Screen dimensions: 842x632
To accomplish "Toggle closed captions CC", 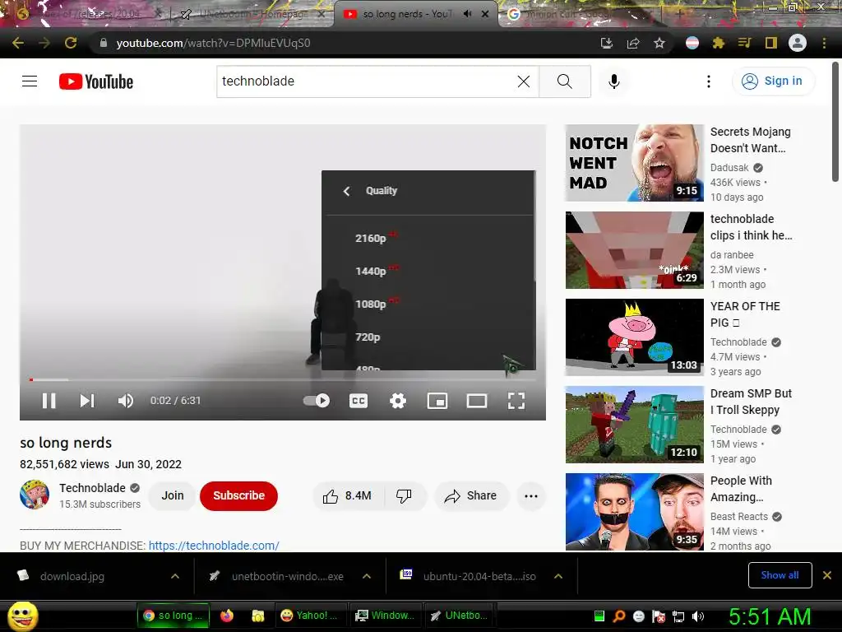I will (359, 401).
